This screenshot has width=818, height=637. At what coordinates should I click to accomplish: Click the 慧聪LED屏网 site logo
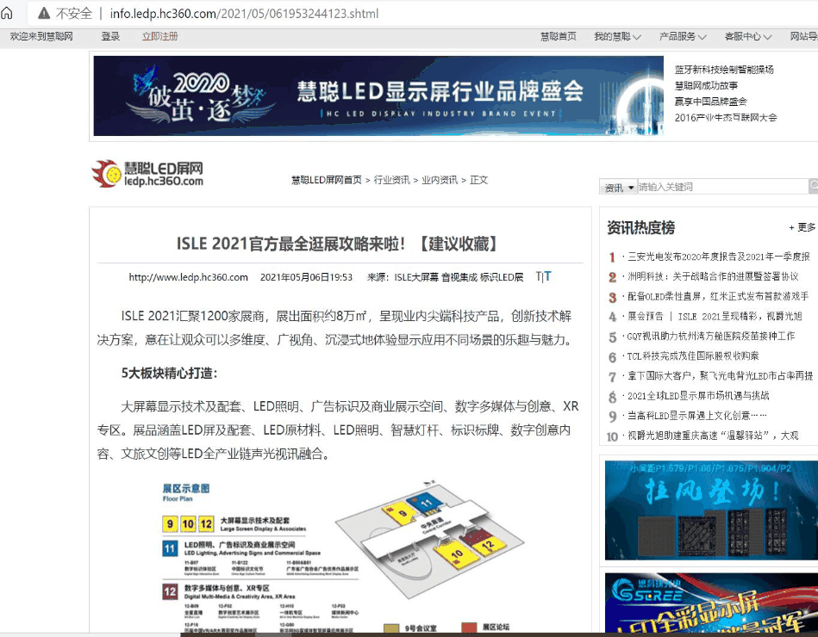(147, 173)
